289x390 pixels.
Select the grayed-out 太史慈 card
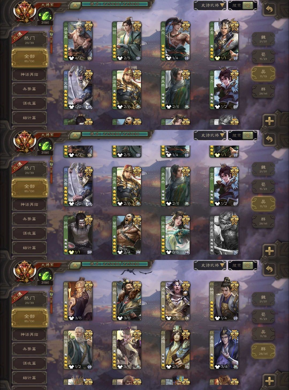click(224, 235)
